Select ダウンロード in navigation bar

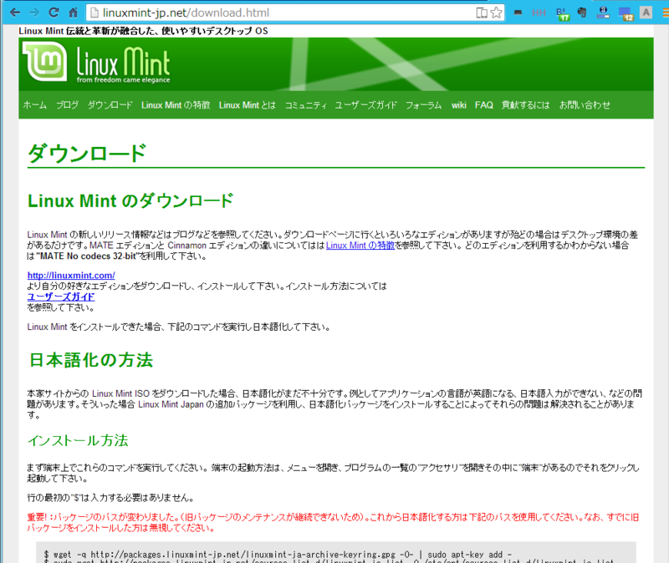pos(110,105)
